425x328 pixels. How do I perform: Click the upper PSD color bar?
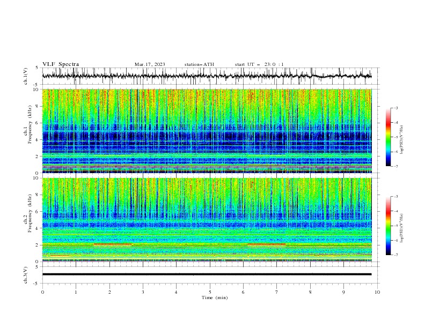point(389,137)
